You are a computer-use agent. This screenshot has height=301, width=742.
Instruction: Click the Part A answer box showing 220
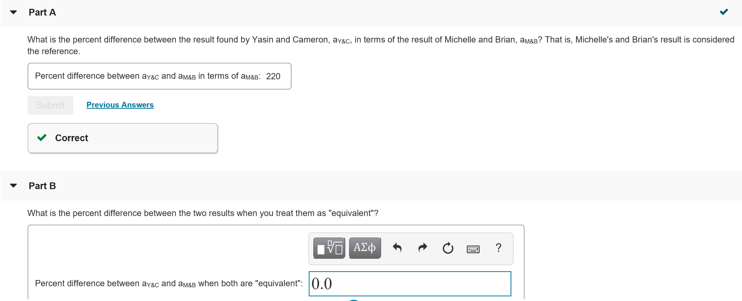pyautogui.click(x=159, y=76)
